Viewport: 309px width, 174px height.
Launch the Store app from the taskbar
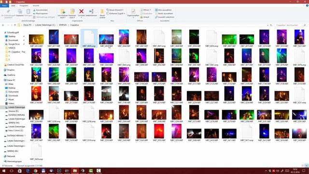point(19,171)
